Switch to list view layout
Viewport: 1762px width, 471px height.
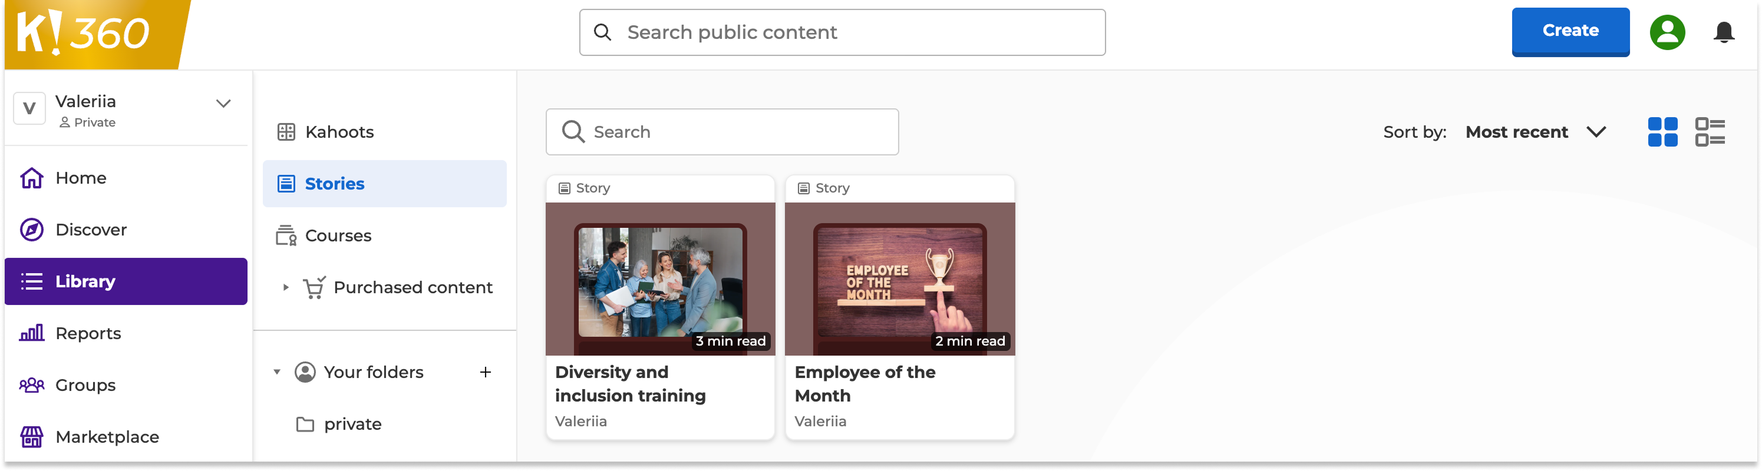1710,132
